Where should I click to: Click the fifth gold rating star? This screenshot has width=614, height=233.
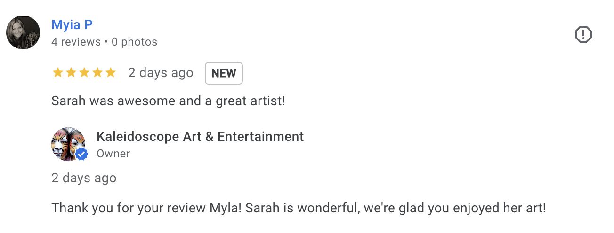pyautogui.click(x=110, y=73)
